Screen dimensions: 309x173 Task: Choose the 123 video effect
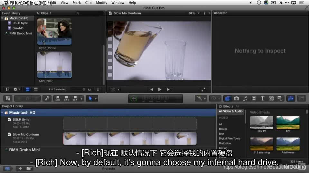pos(288,123)
